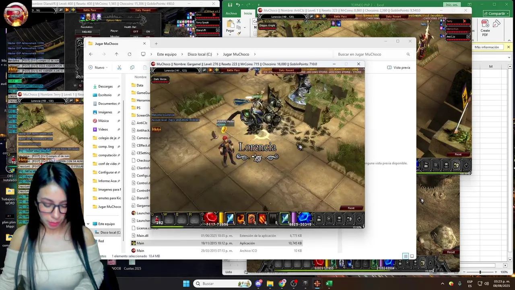
Task: Click the Nombre column header in Explorer
Action: [140, 77]
